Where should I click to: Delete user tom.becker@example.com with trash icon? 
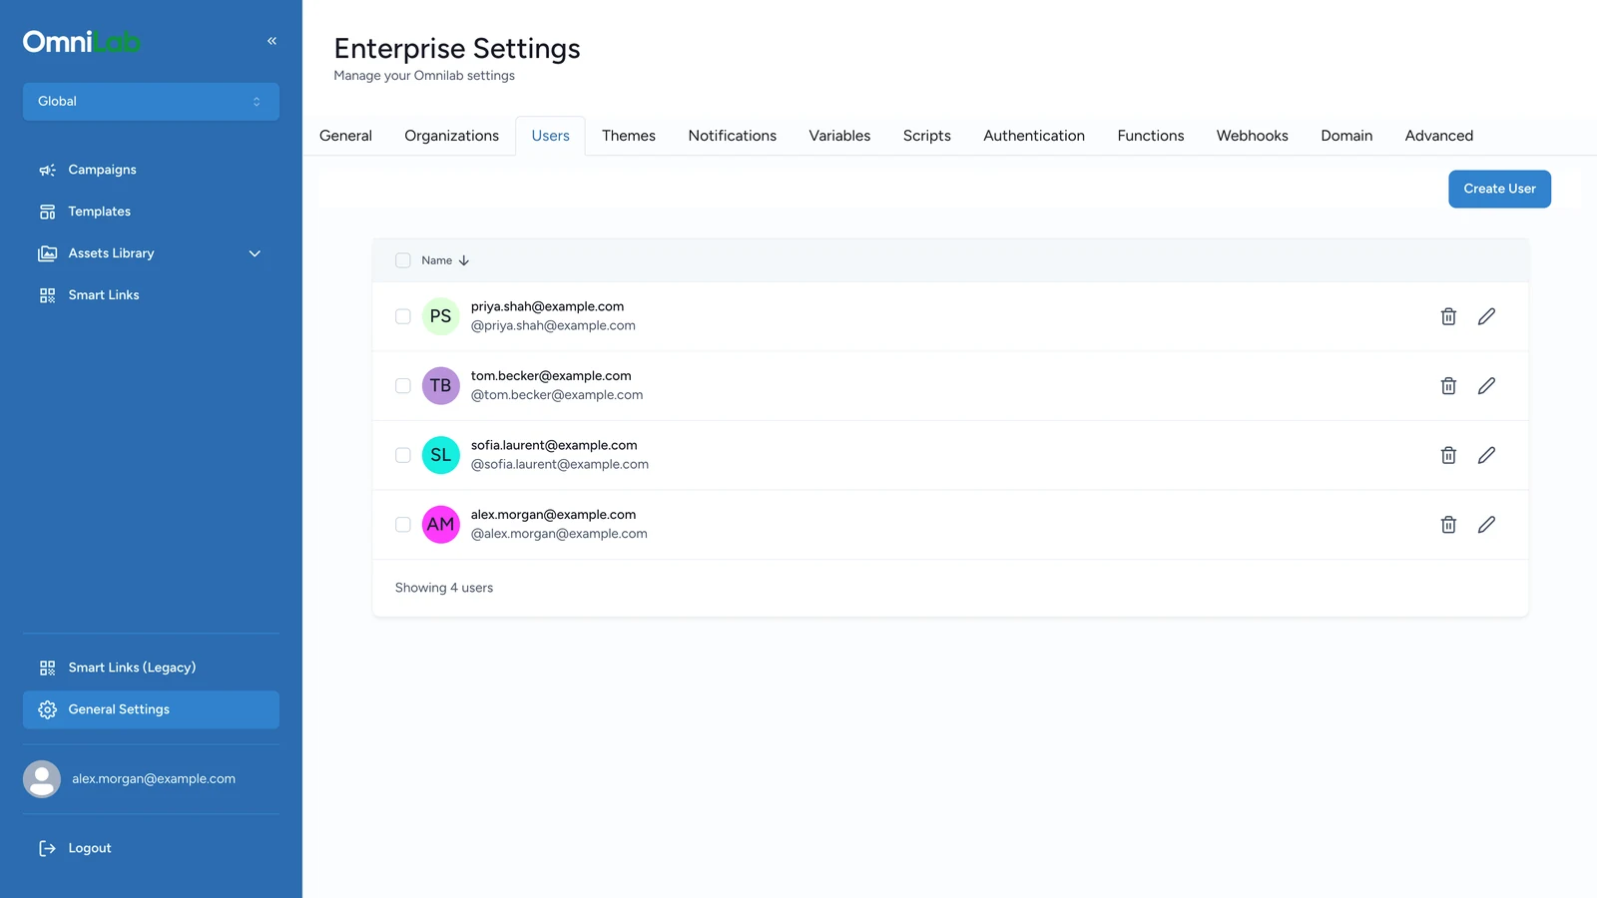coord(1448,385)
